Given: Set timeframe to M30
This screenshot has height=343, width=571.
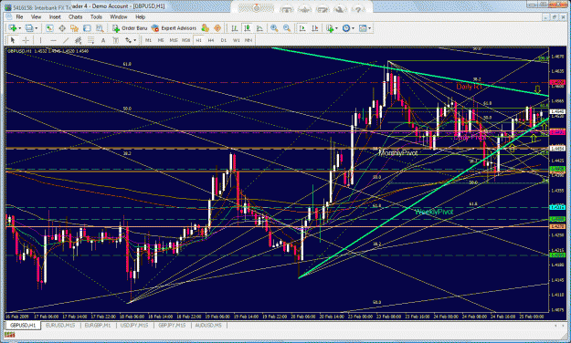Looking at the screenshot, I should [x=186, y=40].
